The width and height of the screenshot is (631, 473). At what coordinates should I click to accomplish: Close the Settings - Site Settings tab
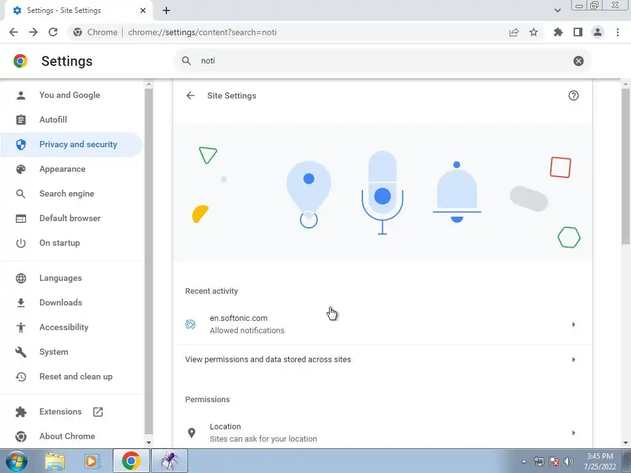pyautogui.click(x=143, y=10)
